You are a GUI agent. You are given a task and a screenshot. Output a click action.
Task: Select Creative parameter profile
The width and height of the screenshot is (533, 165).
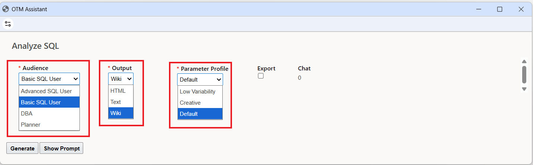click(x=200, y=102)
